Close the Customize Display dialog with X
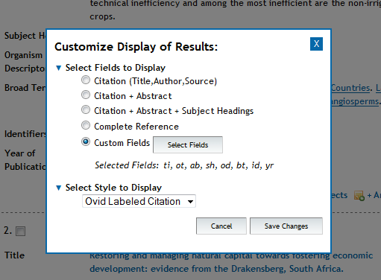The width and height of the screenshot is (381, 280). click(x=316, y=44)
